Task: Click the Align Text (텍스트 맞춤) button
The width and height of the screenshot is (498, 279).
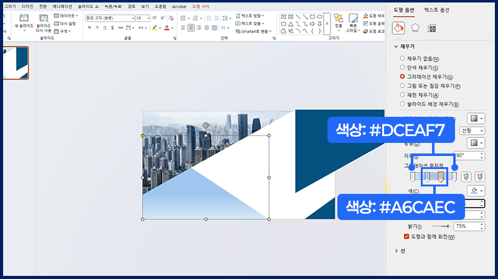Action: coord(250,24)
